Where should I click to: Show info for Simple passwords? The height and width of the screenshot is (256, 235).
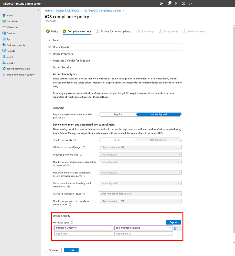[75, 140]
